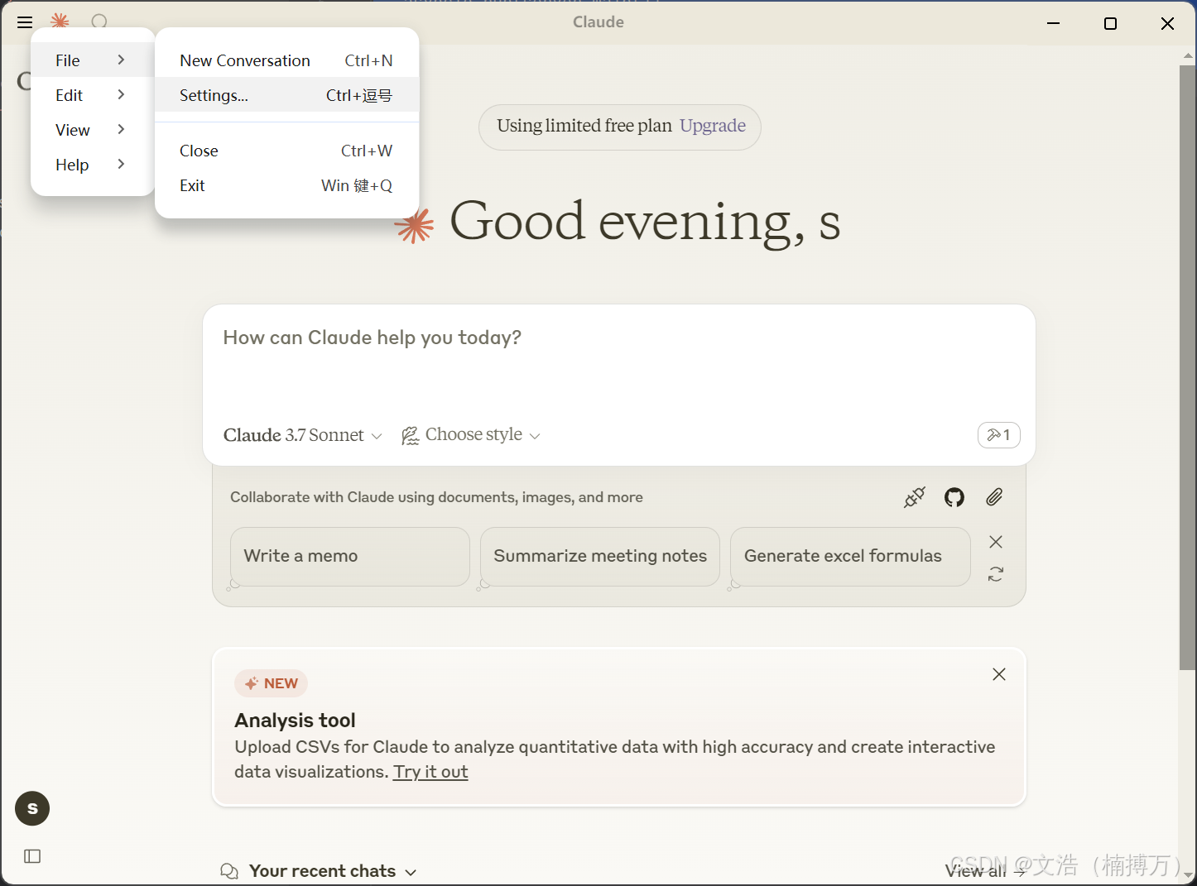Image resolution: width=1197 pixels, height=886 pixels.
Task: Dismiss the suggestions with the X icon
Action: [996, 542]
